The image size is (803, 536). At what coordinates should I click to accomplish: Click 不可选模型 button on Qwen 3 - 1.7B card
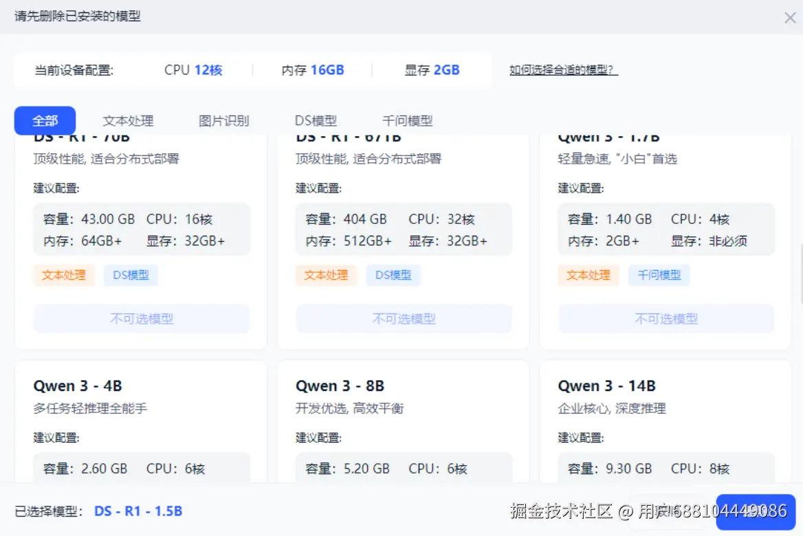(x=665, y=319)
